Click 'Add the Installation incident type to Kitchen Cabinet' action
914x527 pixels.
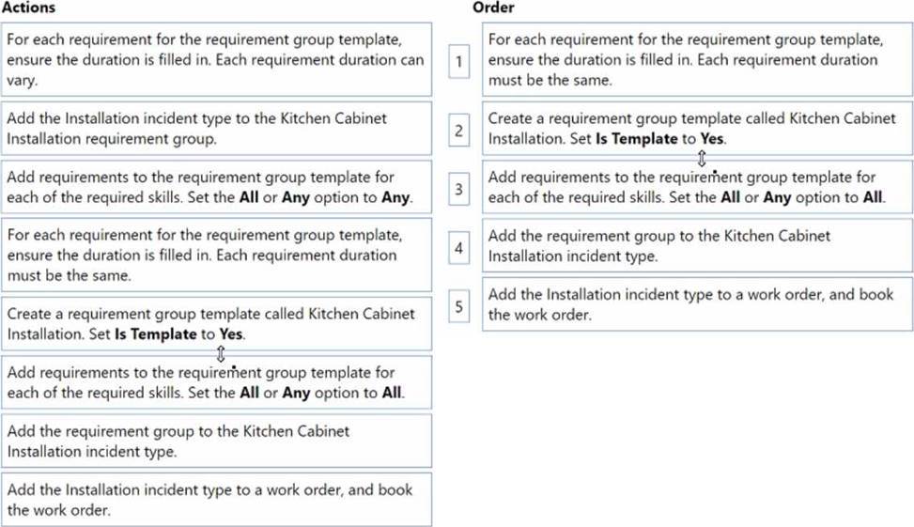coord(216,129)
